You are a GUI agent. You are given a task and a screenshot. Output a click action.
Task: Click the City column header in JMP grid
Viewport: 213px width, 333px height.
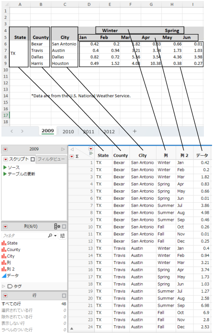click(x=143, y=155)
